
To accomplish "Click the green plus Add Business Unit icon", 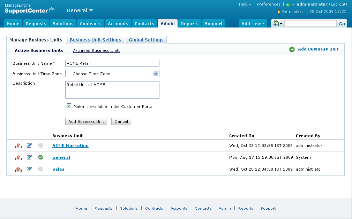I will click(292, 49).
